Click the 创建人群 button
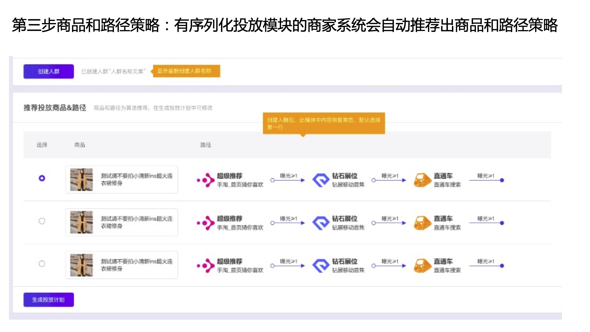The image size is (590, 332). coord(49,71)
